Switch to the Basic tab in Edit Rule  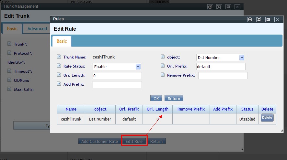click(62, 41)
